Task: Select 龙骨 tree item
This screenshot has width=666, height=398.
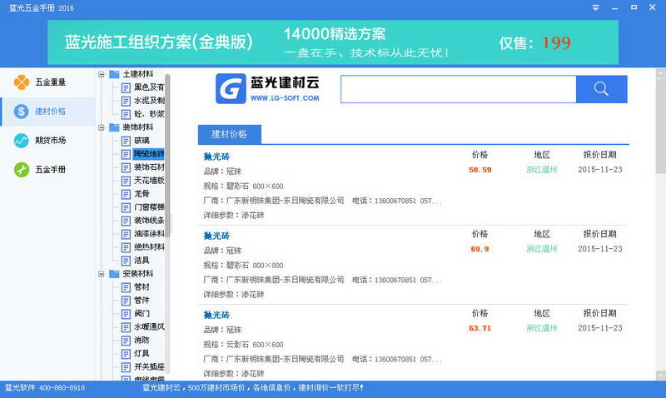Action: 142,194
